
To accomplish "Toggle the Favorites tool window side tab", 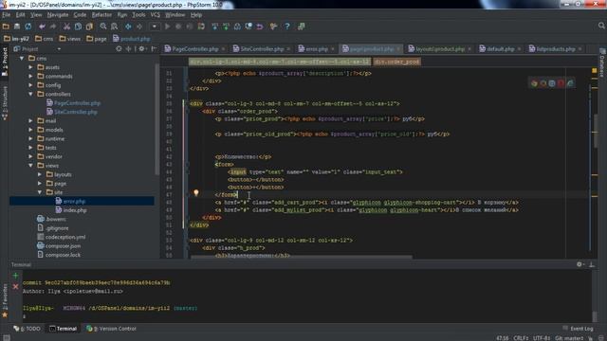I will click(x=5, y=301).
